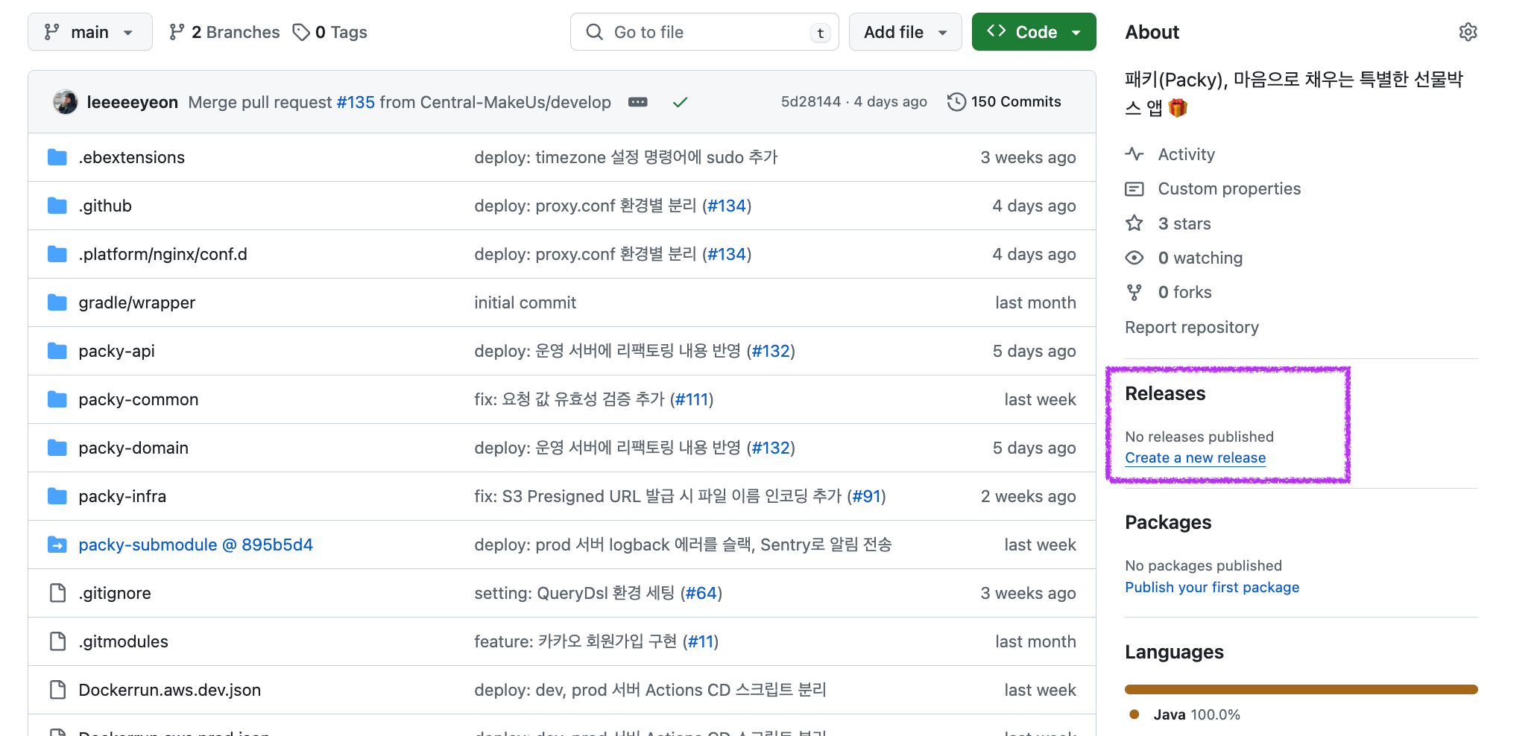Open pull request #135
1537x736 pixels.
356,102
